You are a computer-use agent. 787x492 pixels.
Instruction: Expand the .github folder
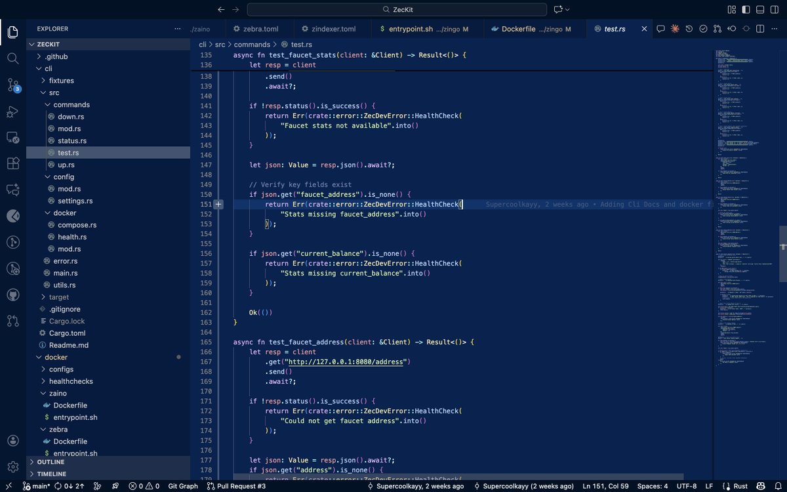(x=108, y=56)
